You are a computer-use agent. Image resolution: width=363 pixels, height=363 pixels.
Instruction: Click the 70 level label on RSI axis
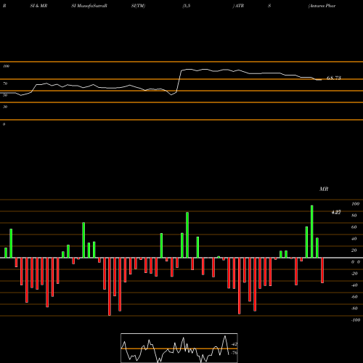[x=5, y=83]
